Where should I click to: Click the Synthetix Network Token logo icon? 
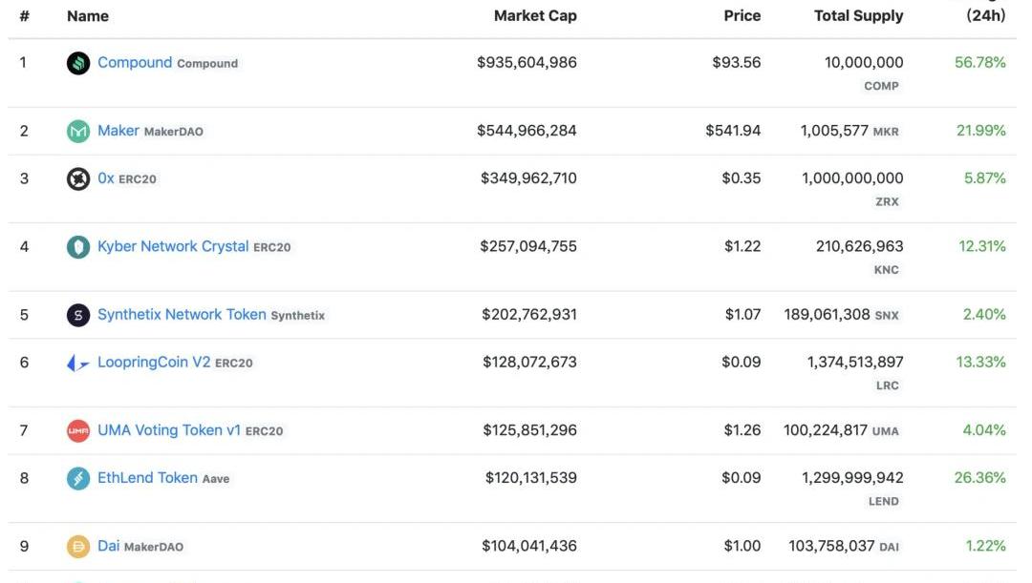(x=78, y=315)
